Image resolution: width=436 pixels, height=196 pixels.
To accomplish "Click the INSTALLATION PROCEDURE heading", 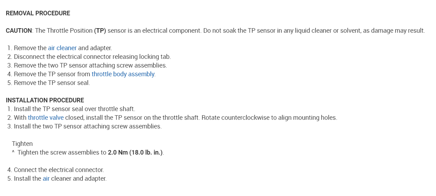I will pyautogui.click(x=45, y=100).
